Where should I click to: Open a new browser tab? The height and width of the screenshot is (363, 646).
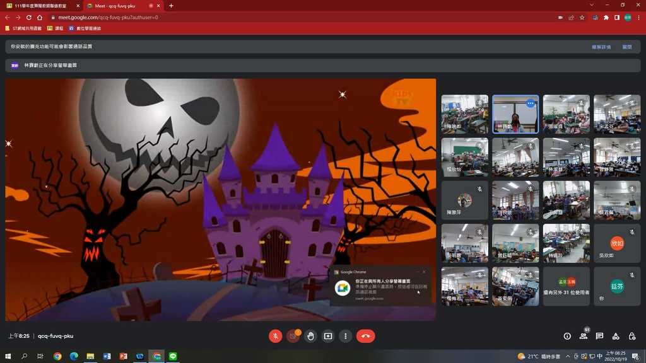171,6
